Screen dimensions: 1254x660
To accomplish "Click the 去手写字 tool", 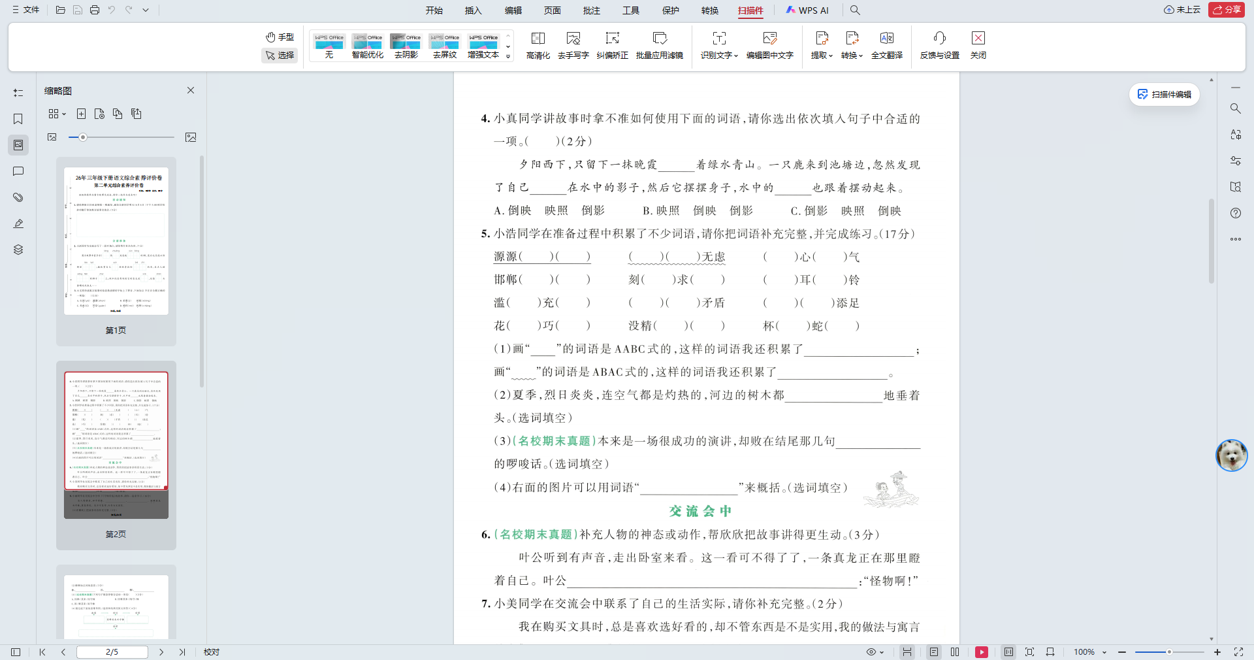I will tap(573, 46).
